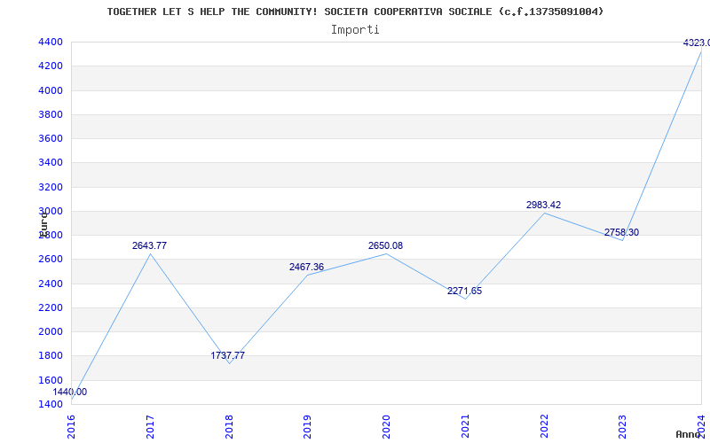
Task: Click the y-axis value 2400
Action: click(51, 284)
